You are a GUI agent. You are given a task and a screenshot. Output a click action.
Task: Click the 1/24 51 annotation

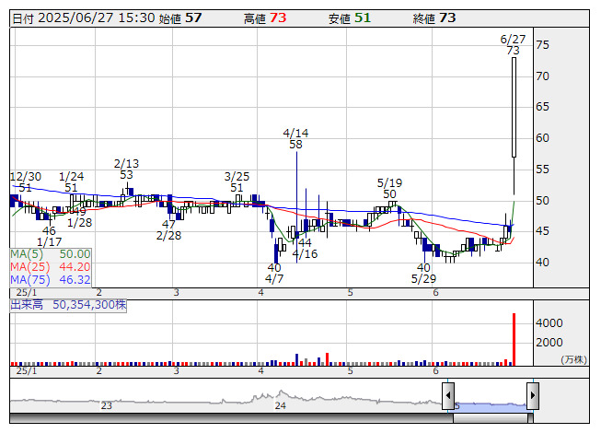point(71,182)
